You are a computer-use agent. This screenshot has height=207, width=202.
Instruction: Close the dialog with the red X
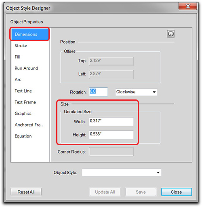tap(188, 6)
